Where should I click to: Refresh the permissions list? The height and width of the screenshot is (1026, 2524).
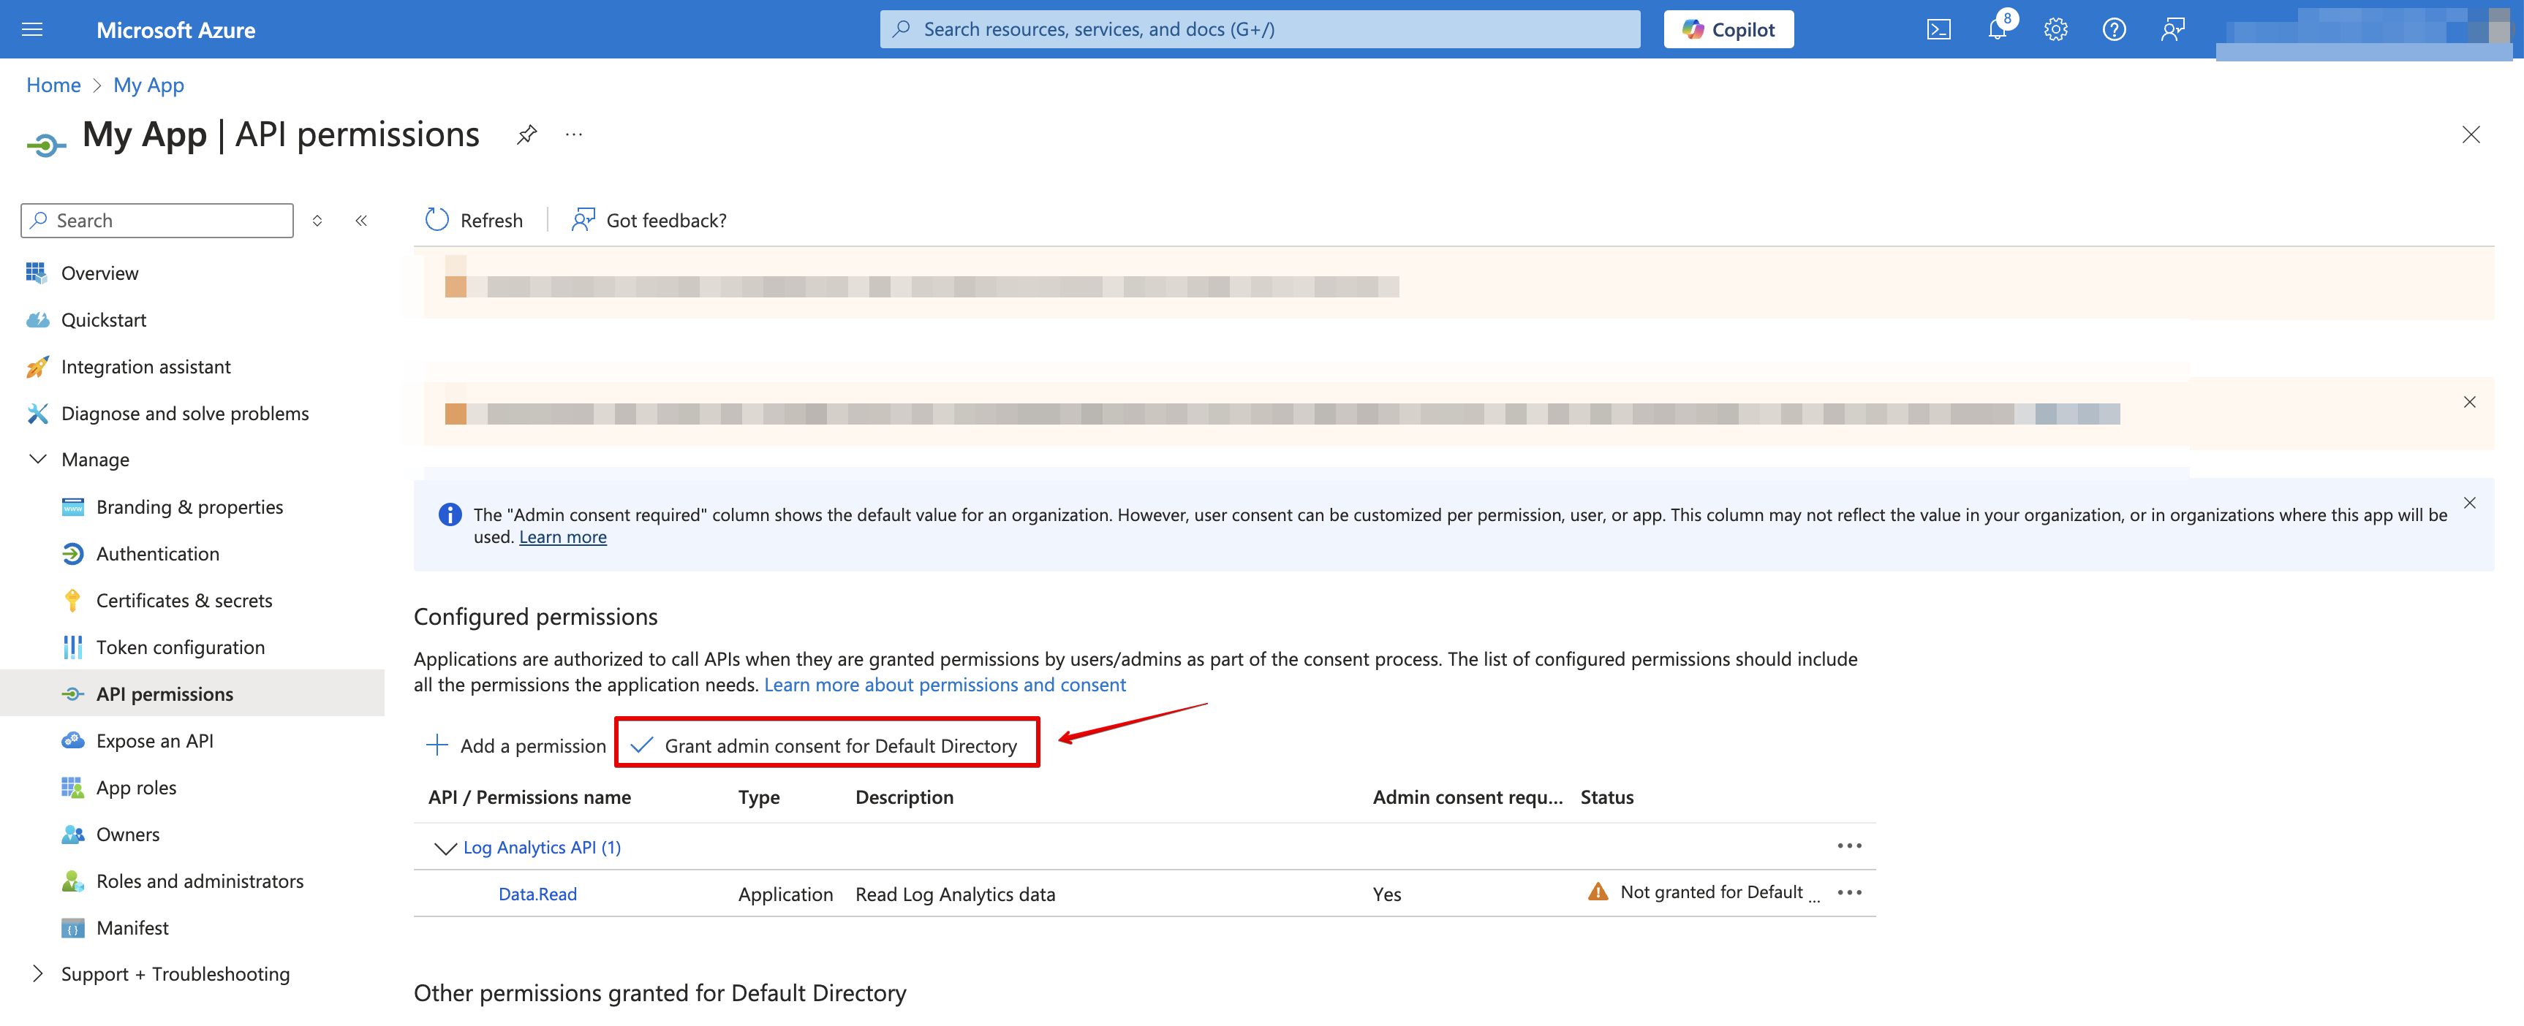[475, 220]
